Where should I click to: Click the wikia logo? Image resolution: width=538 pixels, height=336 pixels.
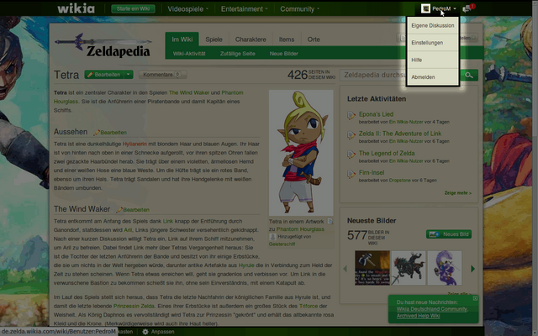pos(76,8)
